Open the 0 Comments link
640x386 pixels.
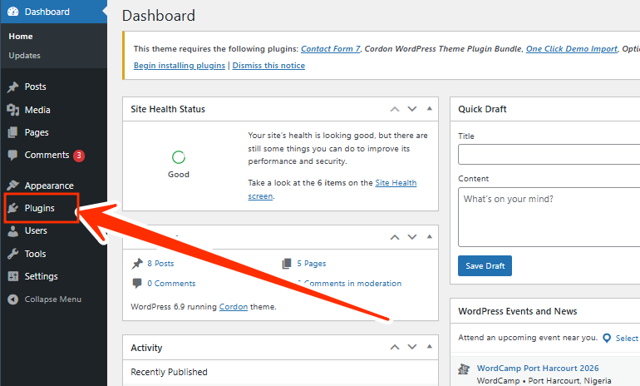click(171, 284)
